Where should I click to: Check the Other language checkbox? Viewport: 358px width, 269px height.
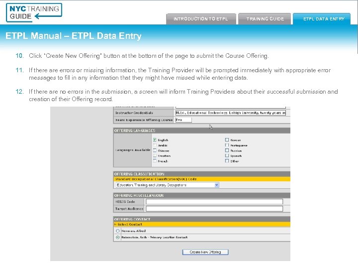pyautogui.click(x=227, y=161)
